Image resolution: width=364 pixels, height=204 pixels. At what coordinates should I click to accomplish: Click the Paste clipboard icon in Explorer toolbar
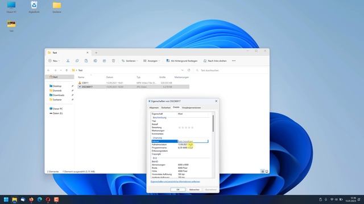tap(86, 61)
